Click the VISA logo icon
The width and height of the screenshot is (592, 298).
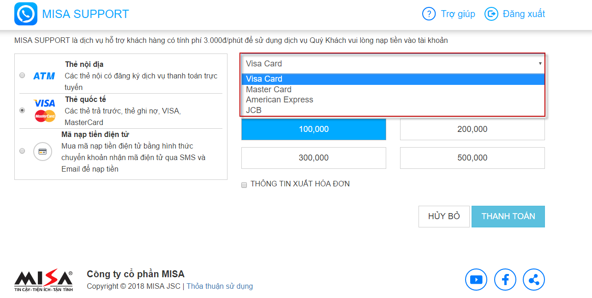(45, 103)
